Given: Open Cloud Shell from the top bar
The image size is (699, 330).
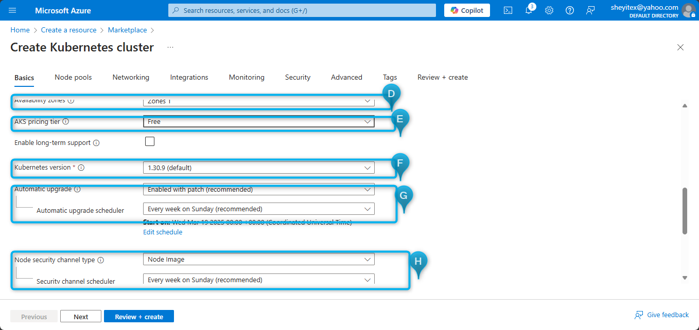Looking at the screenshot, I should [508, 10].
